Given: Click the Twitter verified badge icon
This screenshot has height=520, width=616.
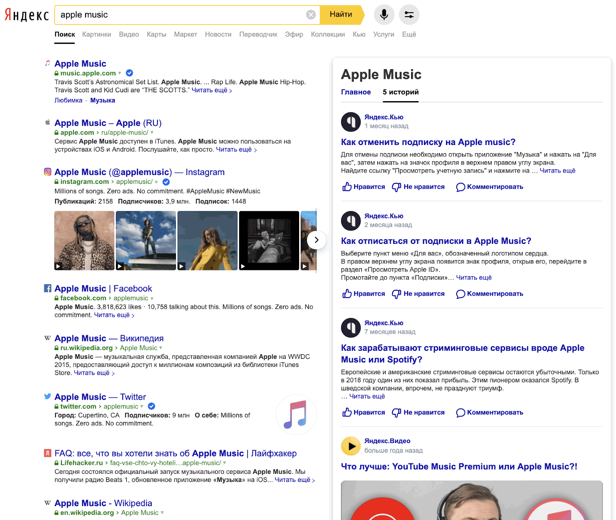Looking at the screenshot, I should click(x=152, y=406).
